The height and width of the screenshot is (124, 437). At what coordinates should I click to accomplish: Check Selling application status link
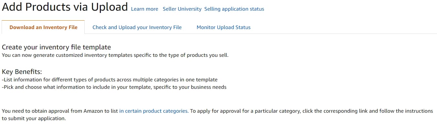pos(234,9)
